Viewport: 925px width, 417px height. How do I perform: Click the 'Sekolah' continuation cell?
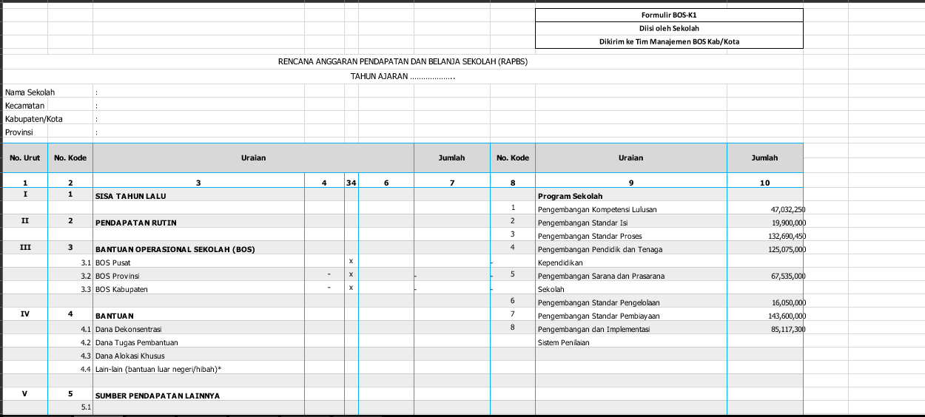(x=631, y=289)
